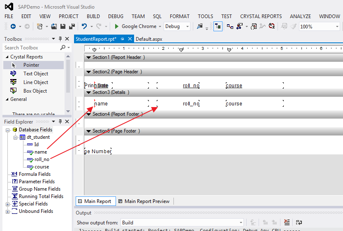
Task: Open the EDIT menu
Action: click(x=26, y=16)
